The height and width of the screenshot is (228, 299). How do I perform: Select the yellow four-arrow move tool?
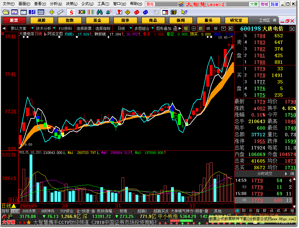[x=52, y=12]
